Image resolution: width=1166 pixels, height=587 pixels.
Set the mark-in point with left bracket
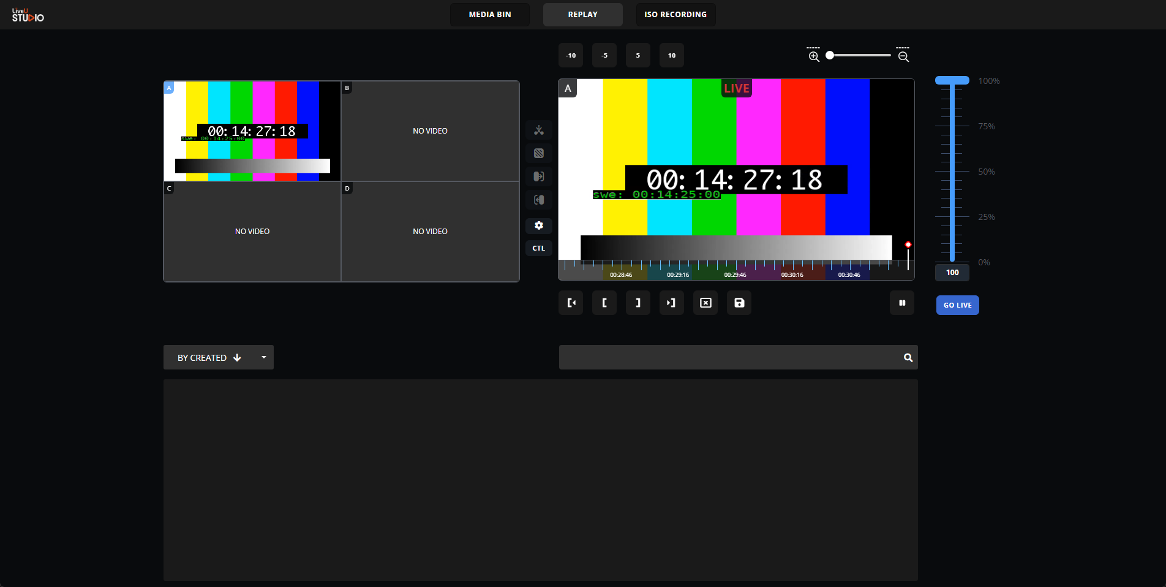[x=604, y=303]
